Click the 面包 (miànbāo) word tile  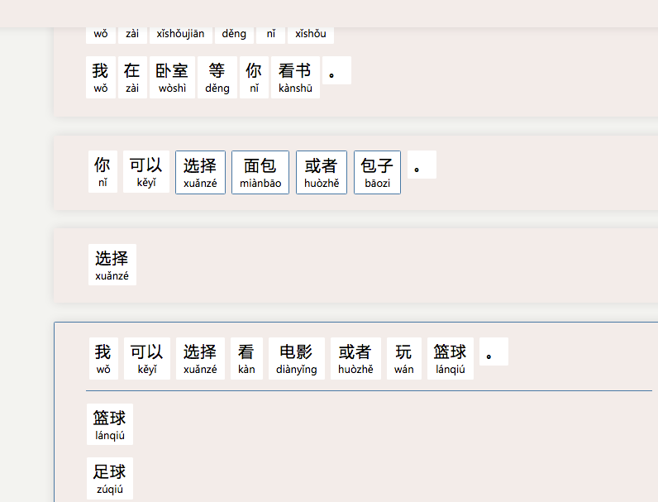260,172
